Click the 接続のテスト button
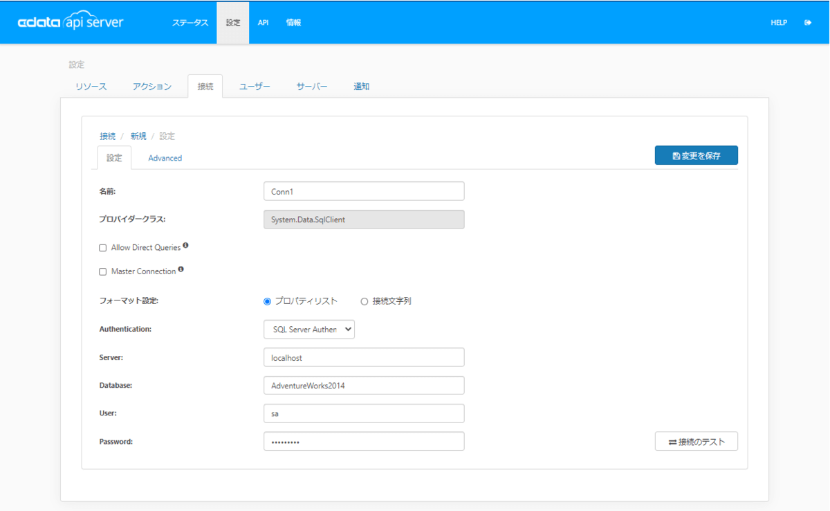The height and width of the screenshot is (511, 830). (697, 441)
